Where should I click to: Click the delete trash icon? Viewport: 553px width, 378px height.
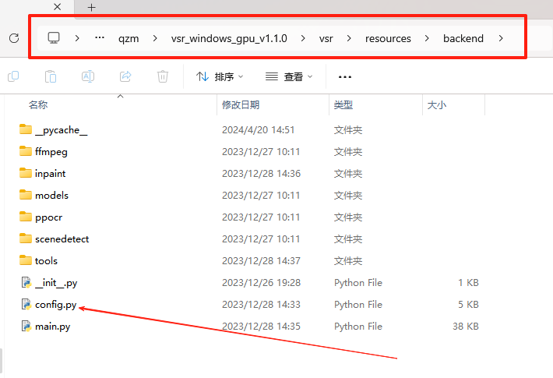pos(163,76)
